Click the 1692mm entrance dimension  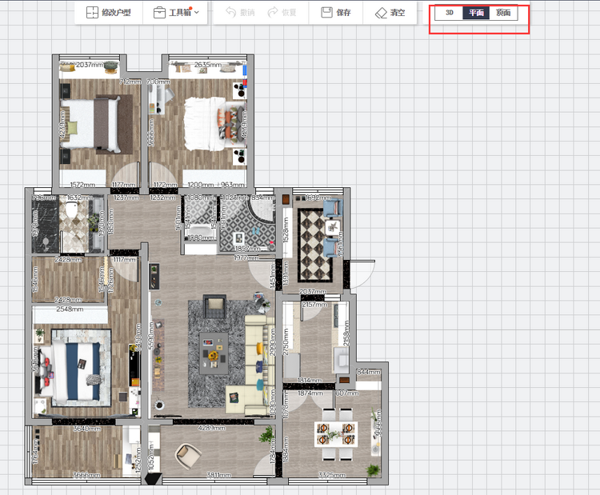click(x=318, y=198)
